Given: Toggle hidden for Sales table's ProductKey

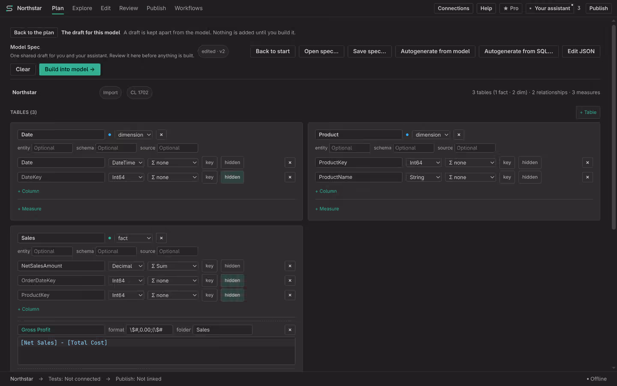Looking at the screenshot, I should tap(232, 295).
